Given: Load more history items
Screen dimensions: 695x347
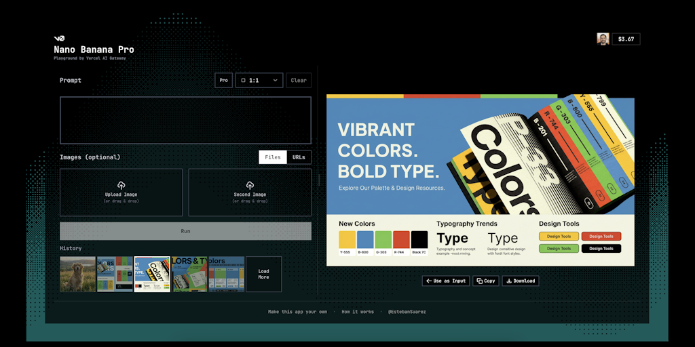Looking at the screenshot, I should coord(264,274).
